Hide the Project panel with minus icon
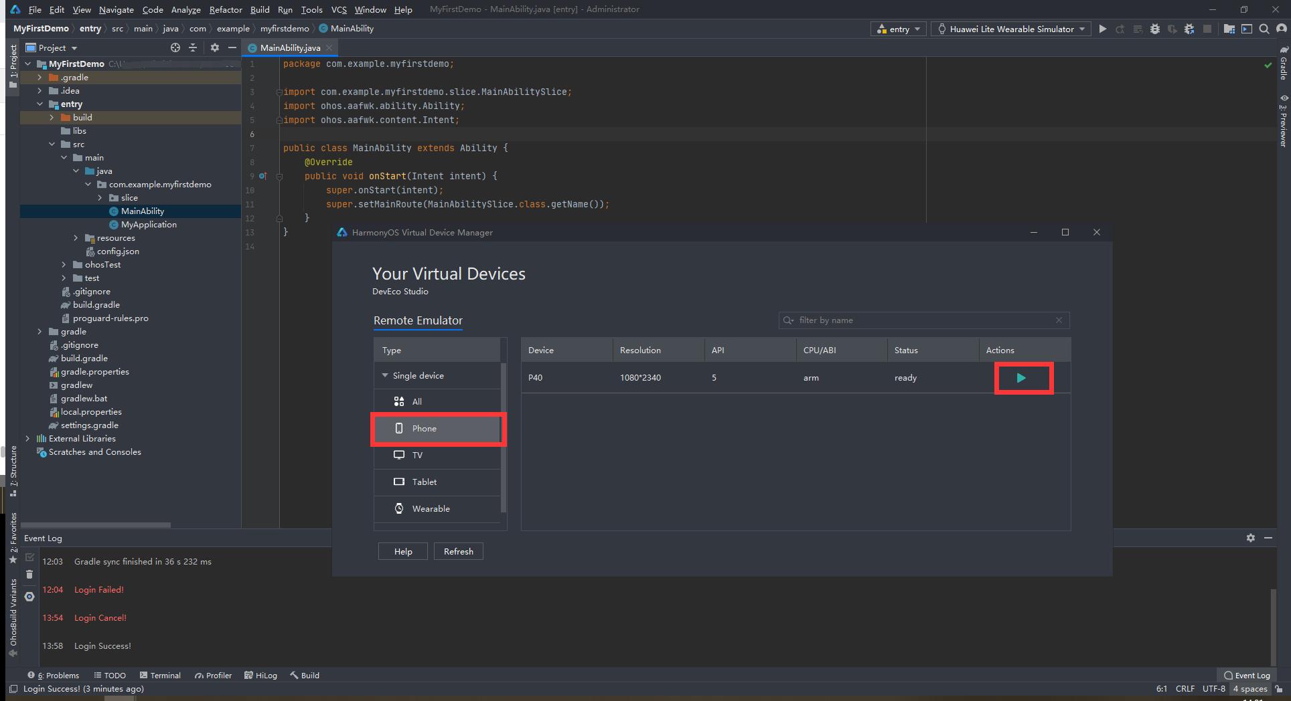Screen dimensions: 1291x701 coord(232,47)
